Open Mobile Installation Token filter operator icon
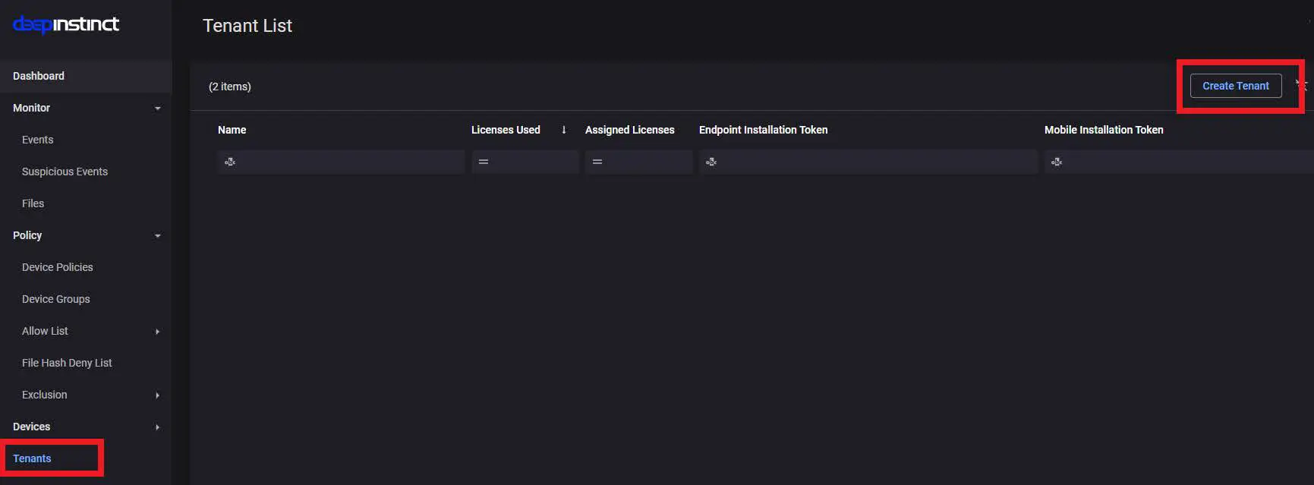The height and width of the screenshot is (485, 1314). pos(1057,162)
